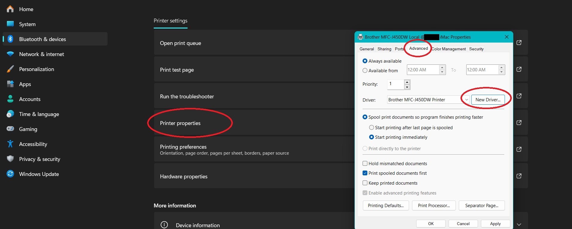Expand the Device information section

click(x=519, y=225)
